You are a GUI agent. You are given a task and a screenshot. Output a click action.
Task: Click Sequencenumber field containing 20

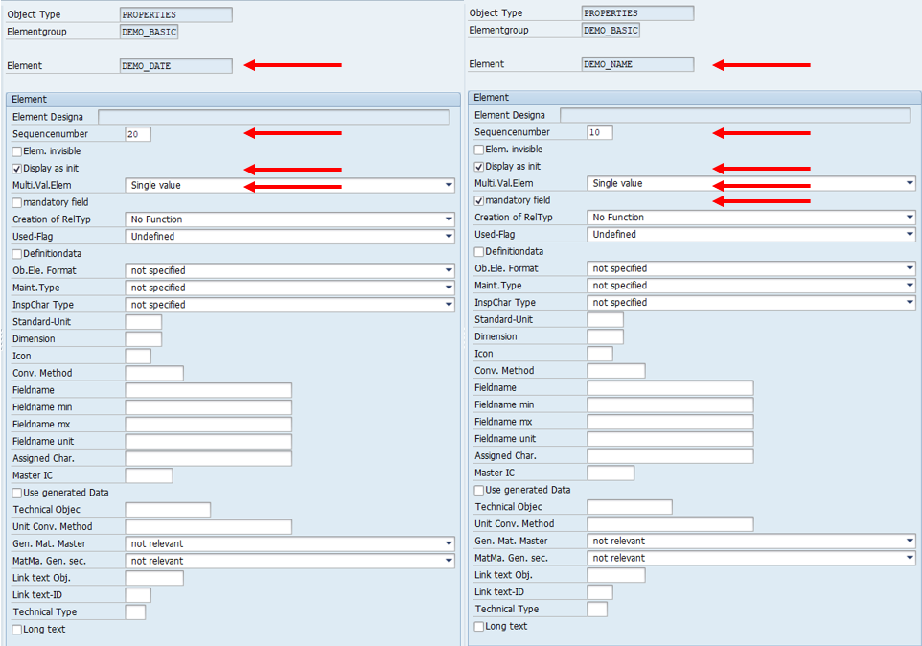coord(138,134)
